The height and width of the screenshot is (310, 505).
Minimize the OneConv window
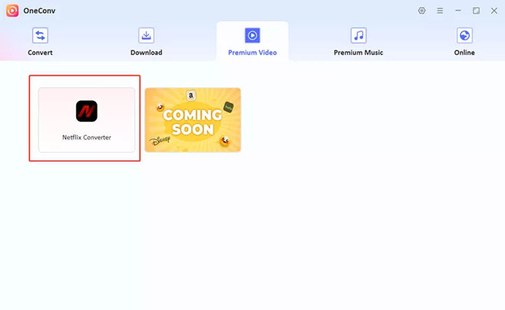(458, 11)
